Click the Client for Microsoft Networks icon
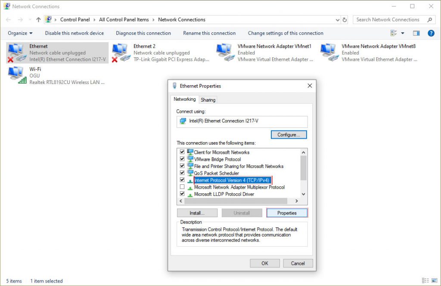441x286 pixels. pyautogui.click(x=190, y=152)
